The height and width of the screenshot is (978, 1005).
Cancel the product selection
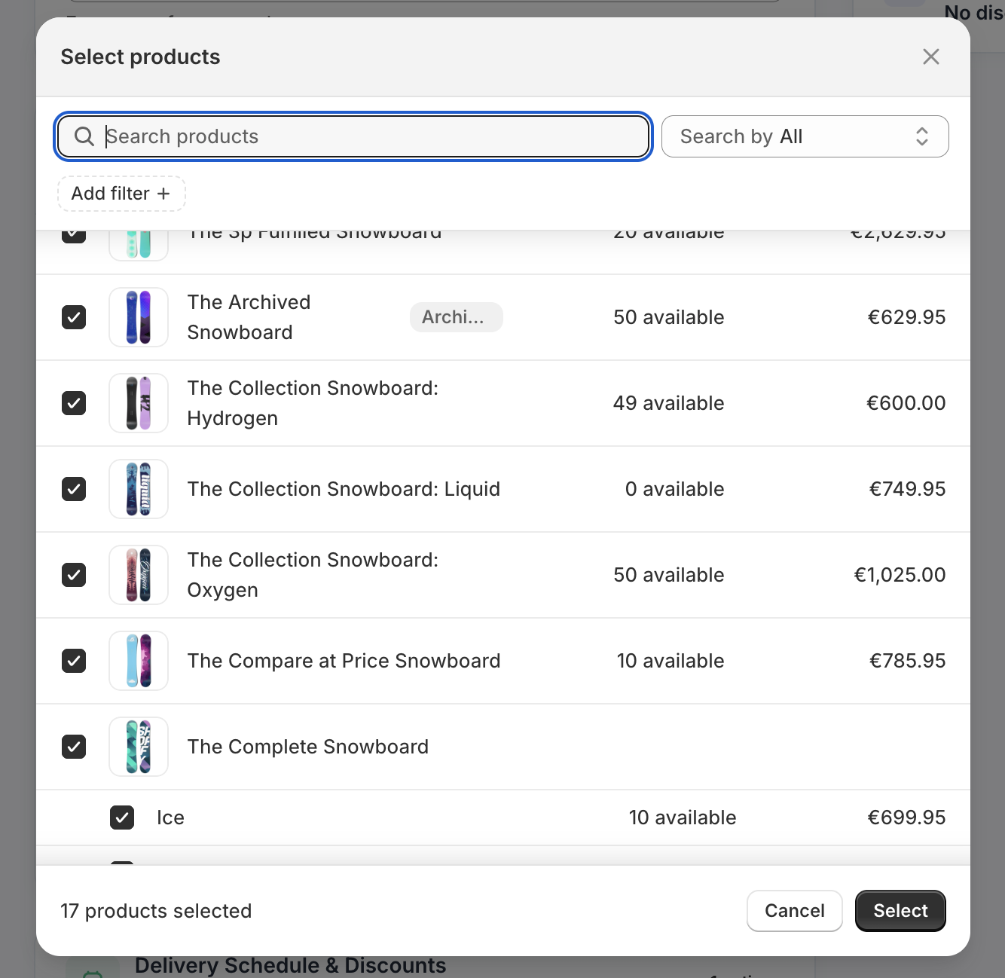click(x=795, y=911)
